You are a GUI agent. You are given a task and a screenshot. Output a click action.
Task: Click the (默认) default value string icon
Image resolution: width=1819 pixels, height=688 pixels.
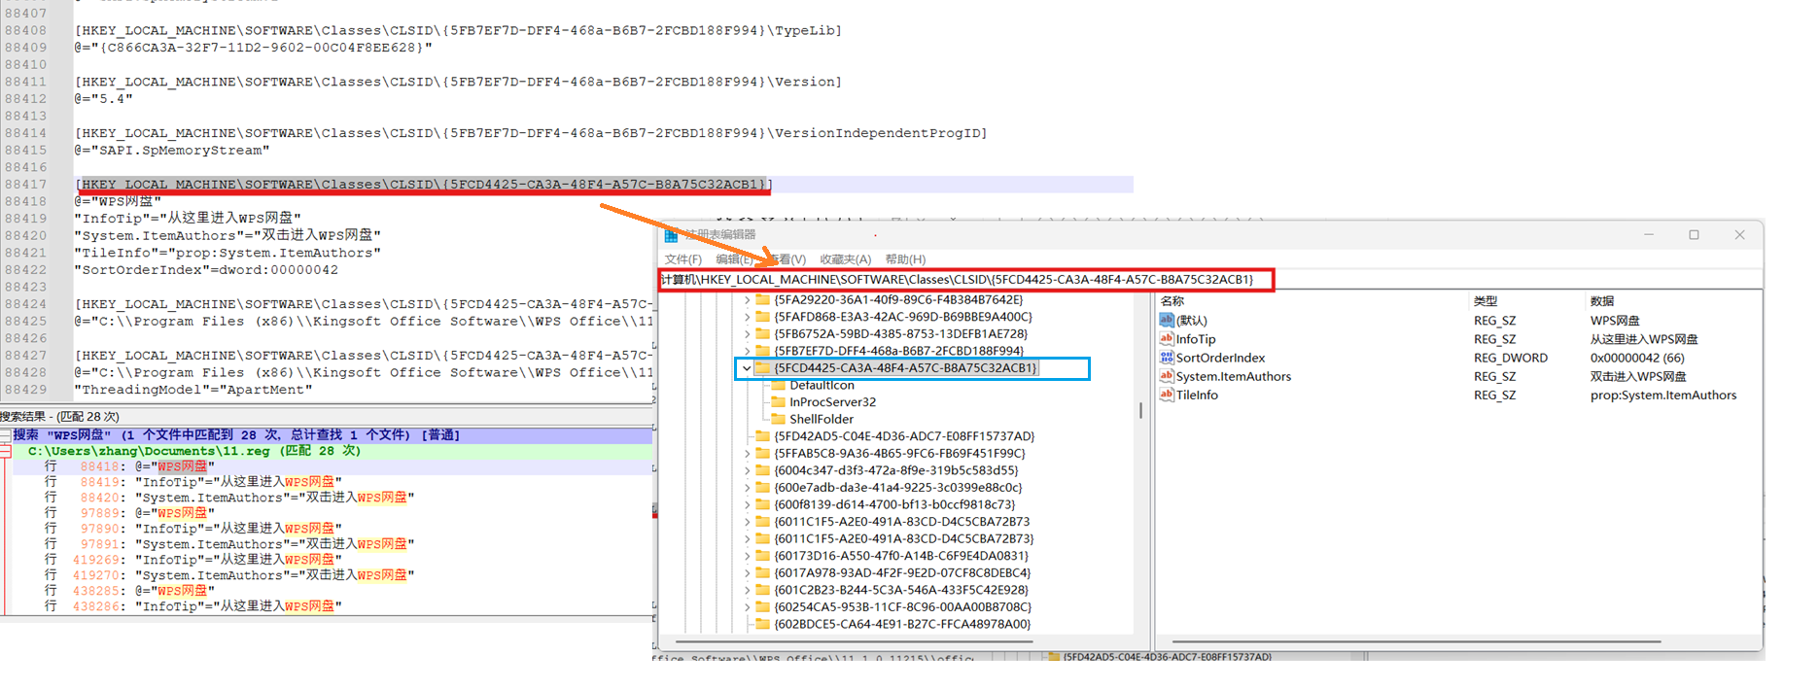1167,320
